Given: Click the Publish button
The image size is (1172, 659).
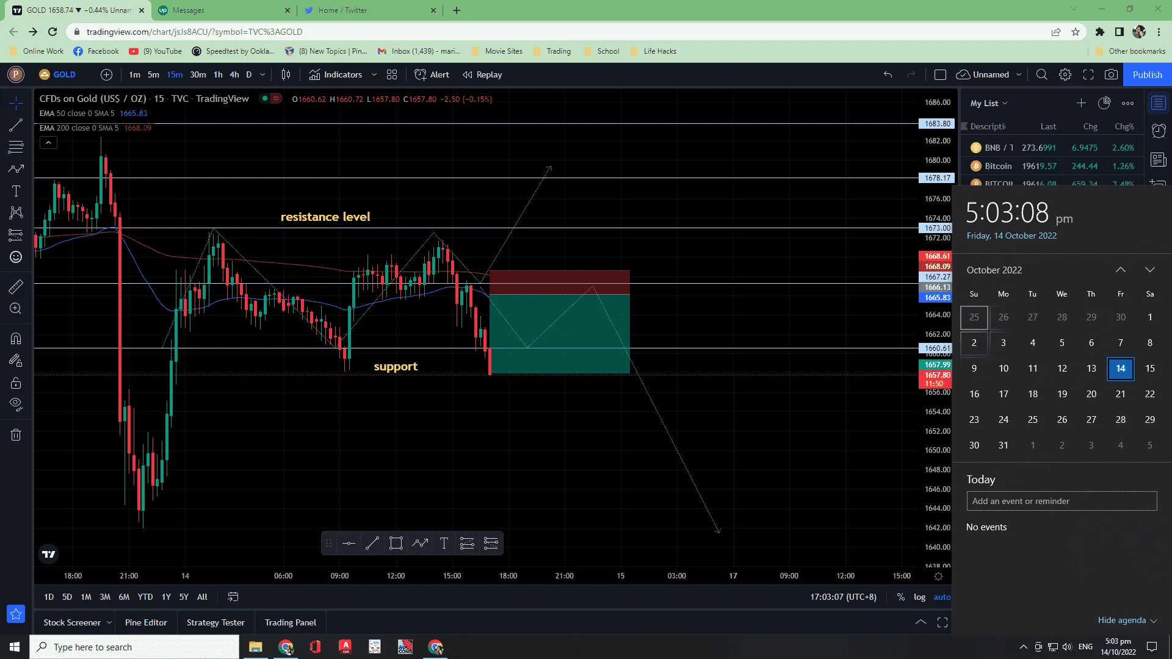Looking at the screenshot, I should (1148, 74).
